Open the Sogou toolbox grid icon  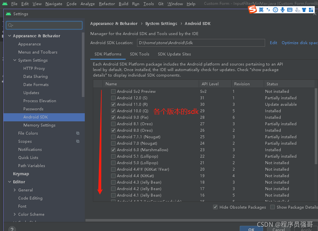point(311,10)
